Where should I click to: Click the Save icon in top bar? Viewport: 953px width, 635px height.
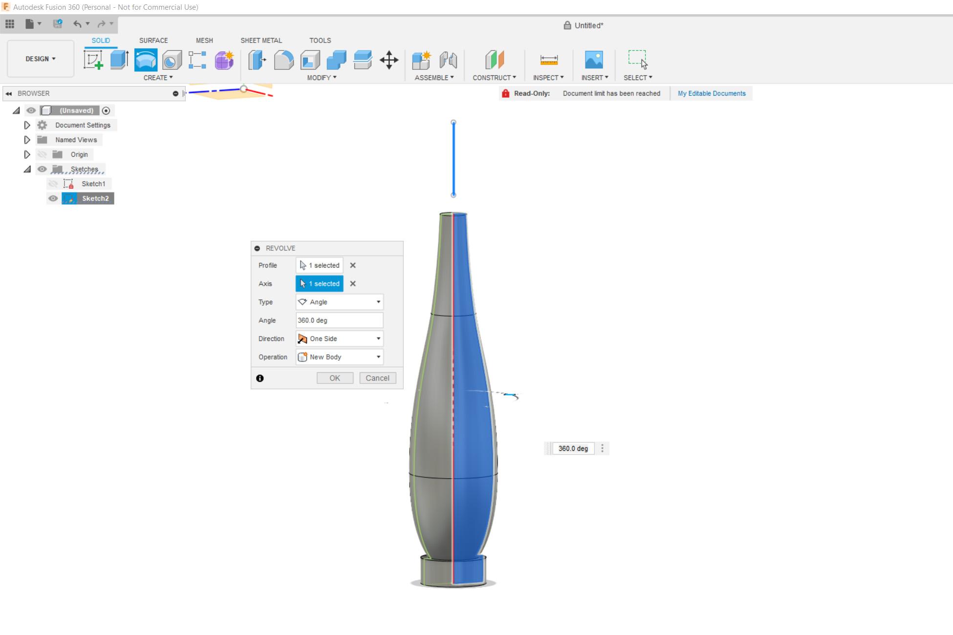(x=58, y=23)
